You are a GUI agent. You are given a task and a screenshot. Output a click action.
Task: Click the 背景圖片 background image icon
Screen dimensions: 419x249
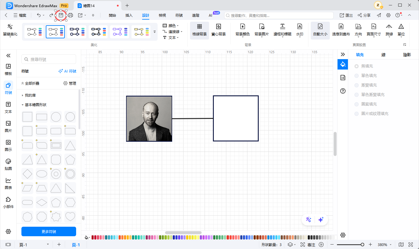pyautogui.click(x=261, y=27)
